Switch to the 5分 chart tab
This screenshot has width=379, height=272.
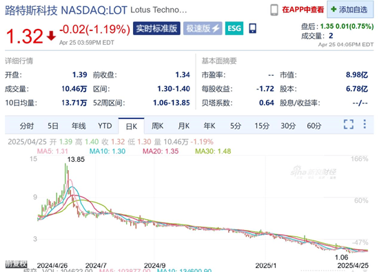(x=236, y=126)
